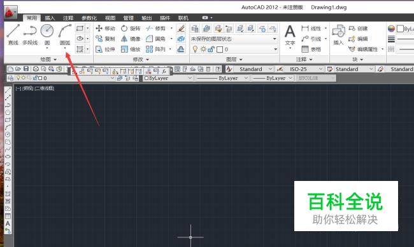The image size is (414, 247).
Task: Click the 创建 (Create block) tool
Action: [358, 29]
